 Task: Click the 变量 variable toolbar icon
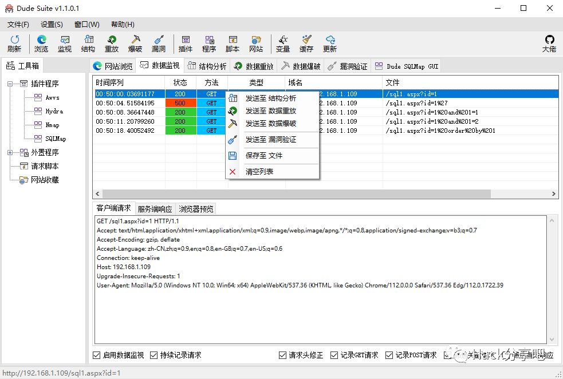283,44
